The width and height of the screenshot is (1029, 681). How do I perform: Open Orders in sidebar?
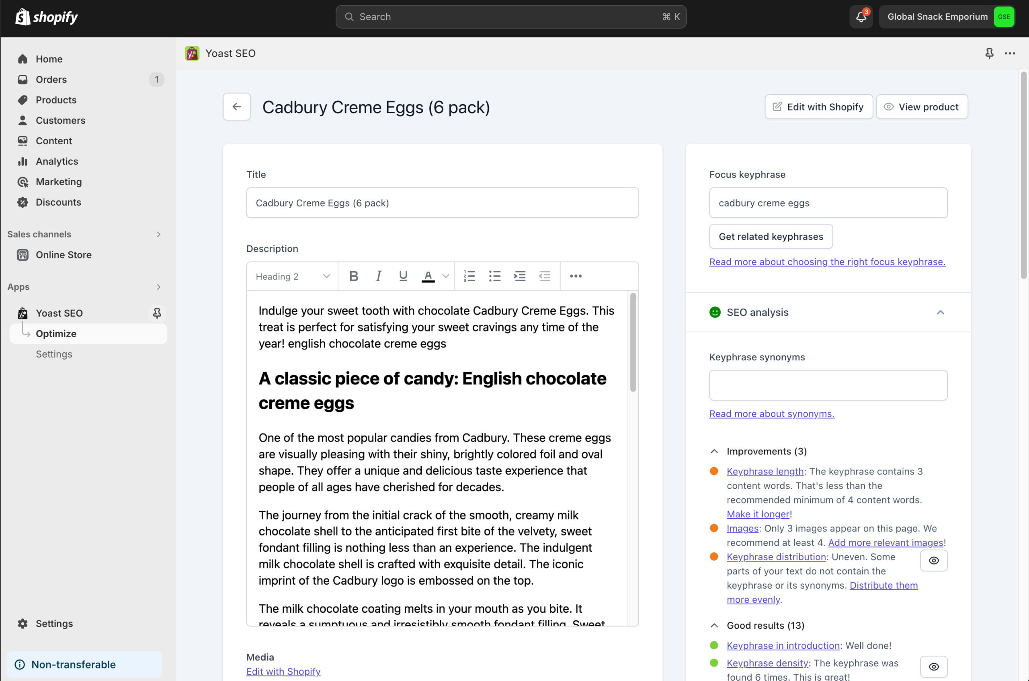click(x=51, y=80)
